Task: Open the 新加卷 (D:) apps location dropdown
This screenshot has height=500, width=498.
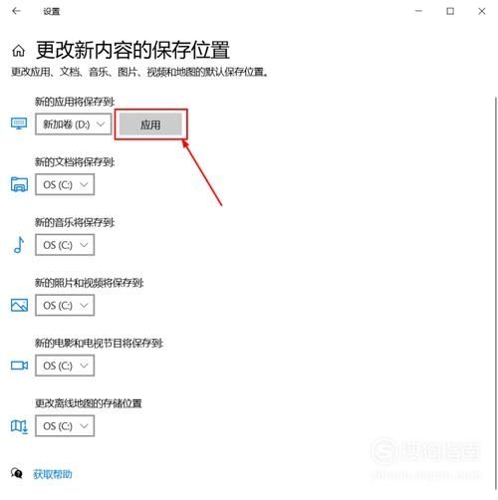Action: point(74,125)
